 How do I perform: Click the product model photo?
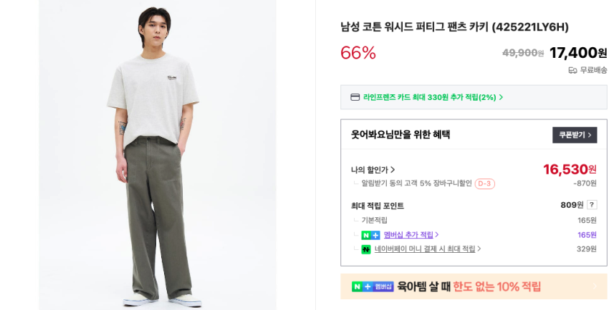pos(158,154)
